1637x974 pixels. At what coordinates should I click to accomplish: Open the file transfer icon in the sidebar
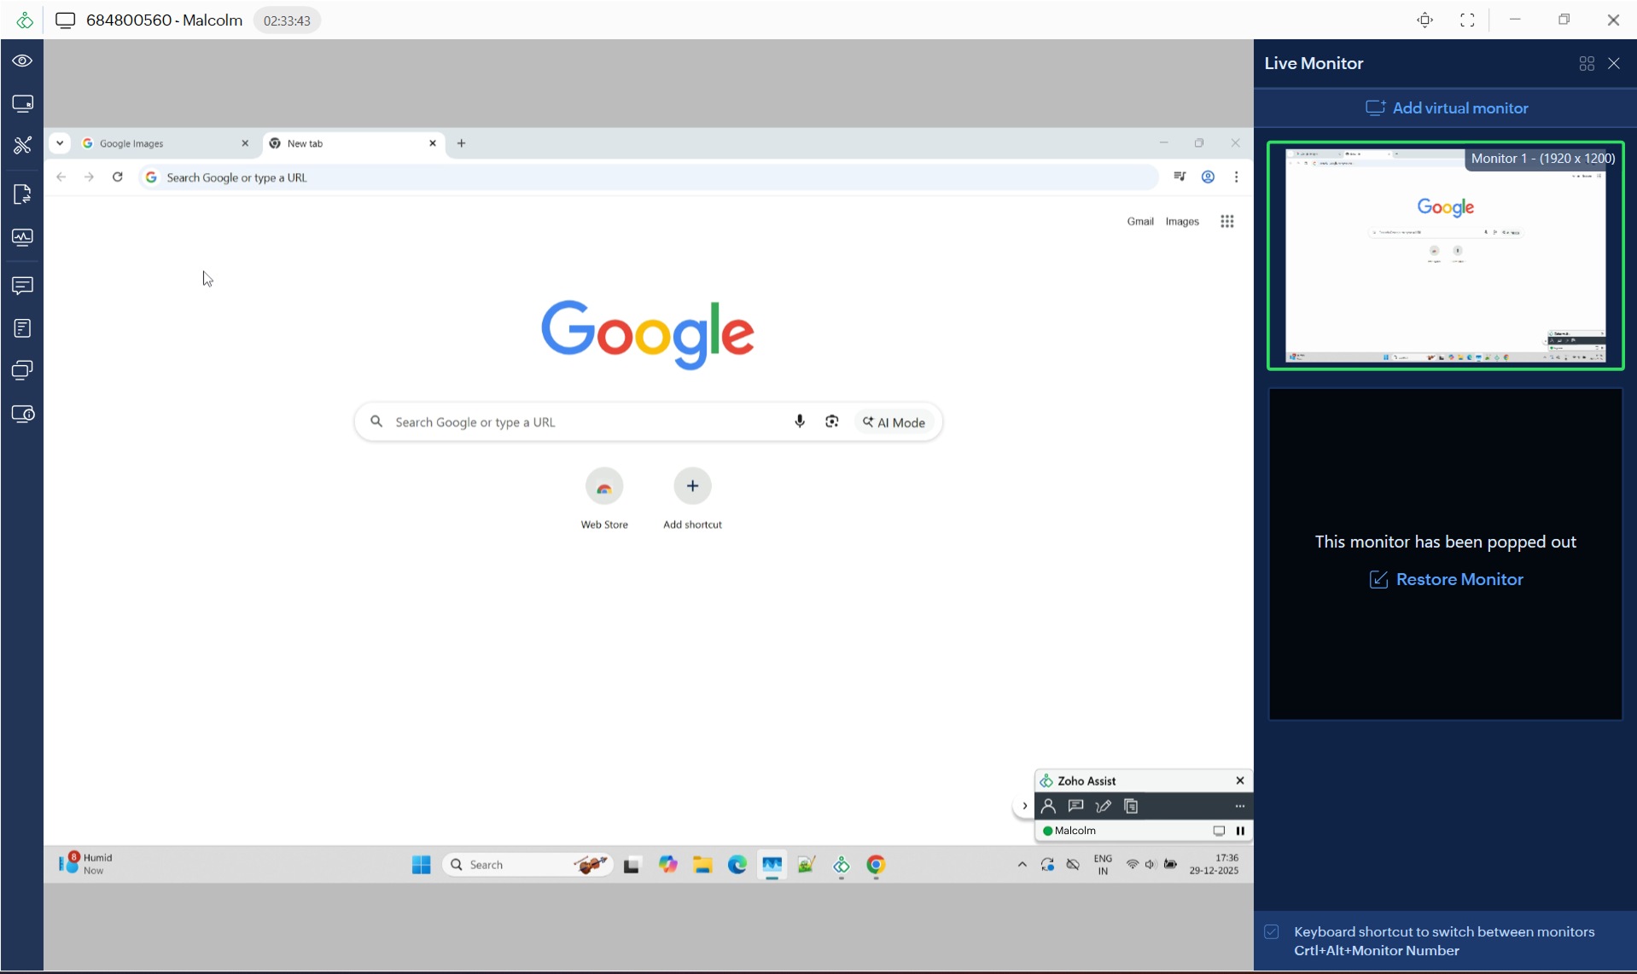coord(22,194)
